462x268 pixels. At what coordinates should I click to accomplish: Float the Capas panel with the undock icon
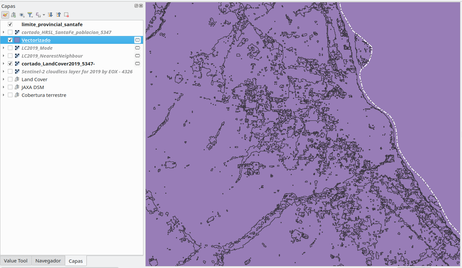point(136,6)
